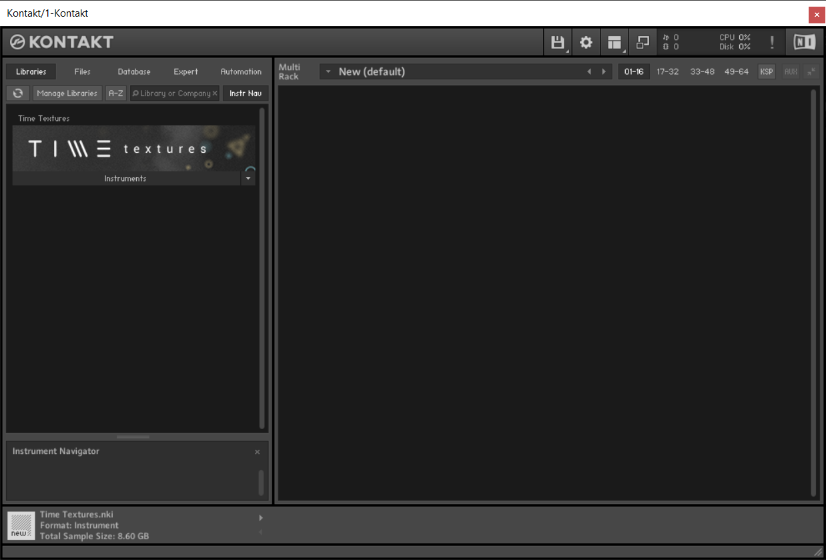Viewport: 826px width, 560px height.
Task: Open the Files/Save floppy disk menu
Action: pyautogui.click(x=557, y=43)
